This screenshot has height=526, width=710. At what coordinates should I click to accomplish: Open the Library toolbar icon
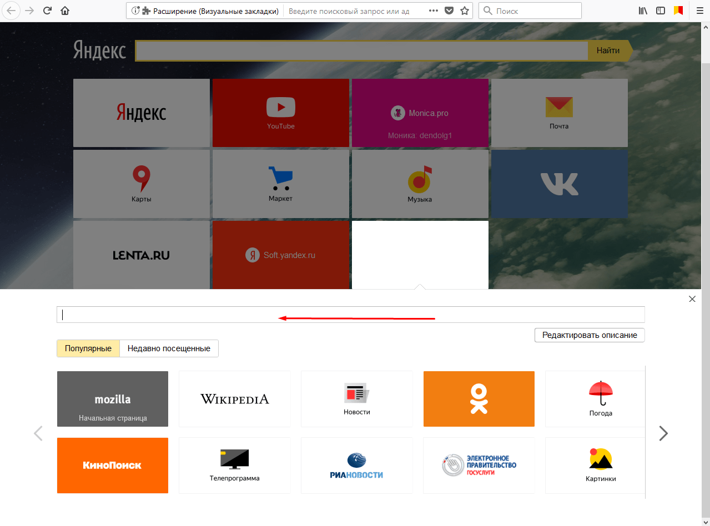[x=643, y=11]
